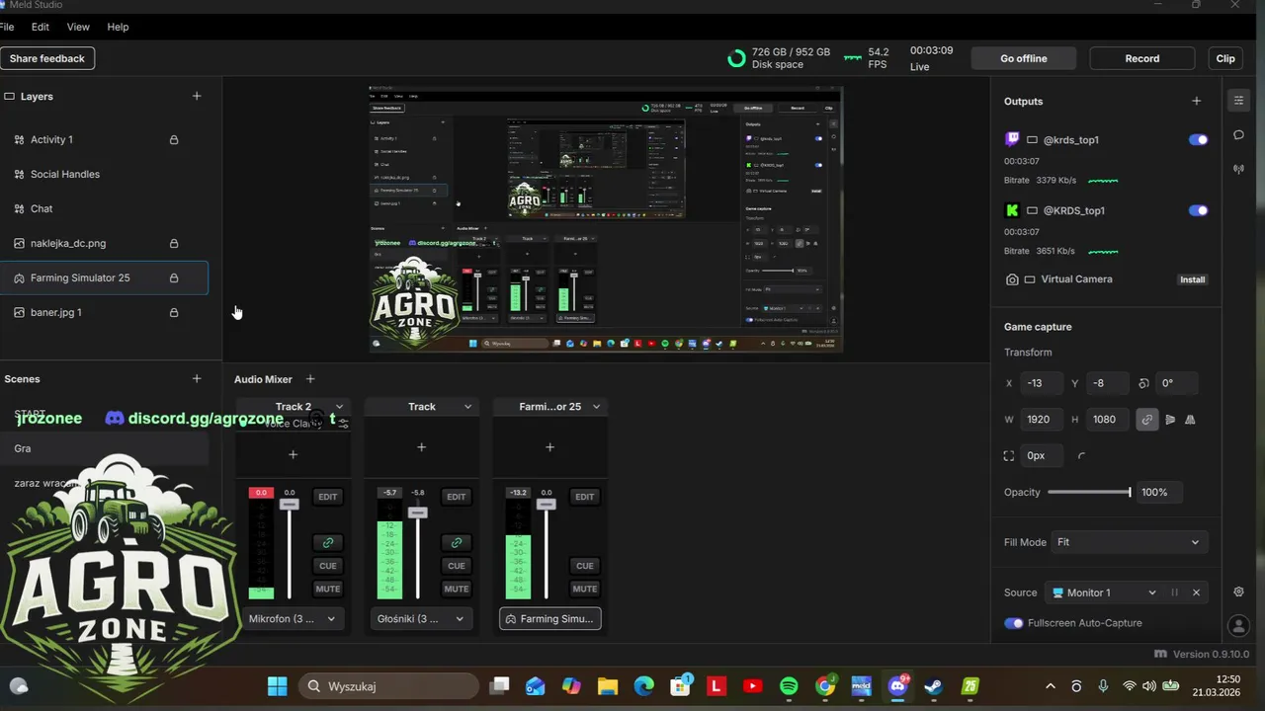This screenshot has height=711, width=1265.
Task: Open Voice Clarity effect settings on Track 2
Action: click(343, 424)
